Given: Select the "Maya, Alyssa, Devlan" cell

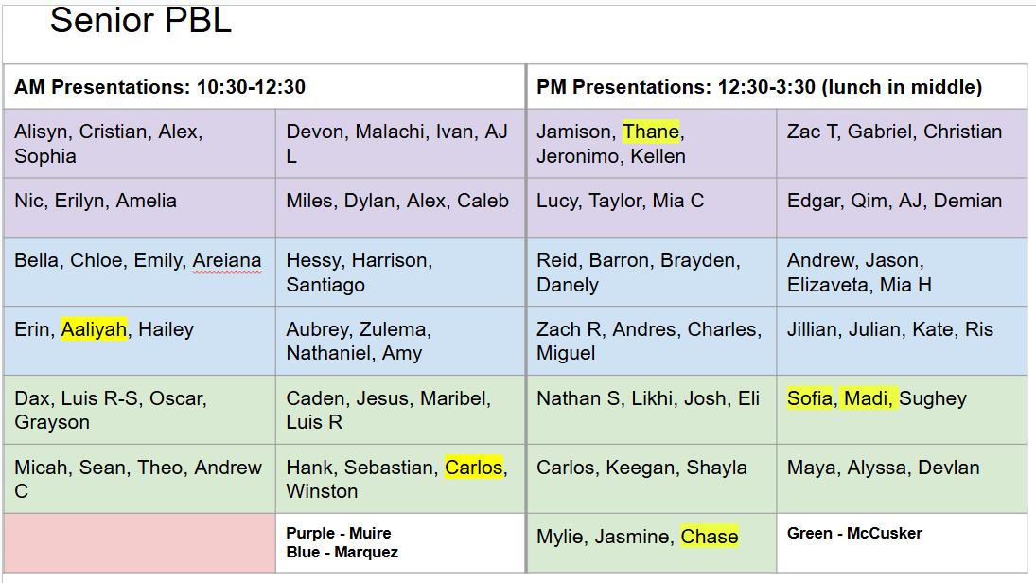Looking at the screenshot, I should coord(883,468).
